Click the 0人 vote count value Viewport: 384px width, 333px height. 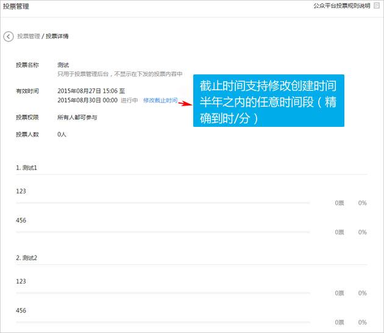[x=61, y=134]
